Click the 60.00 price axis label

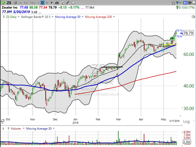(188, 54)
